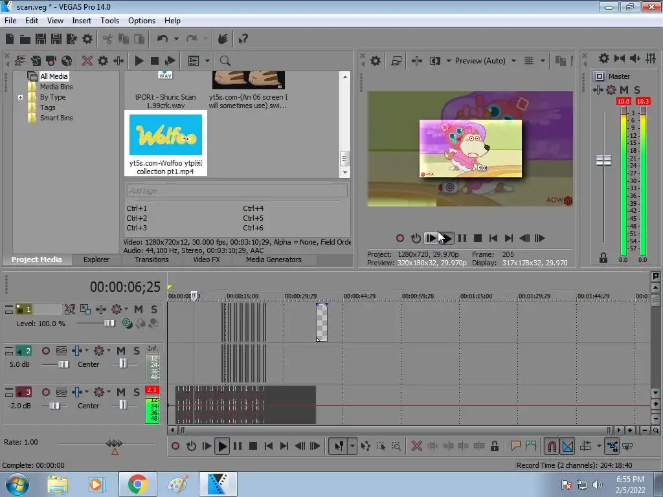The image size is (663, 497).
Task: Solo audio track 3
Action: (136, 392)
